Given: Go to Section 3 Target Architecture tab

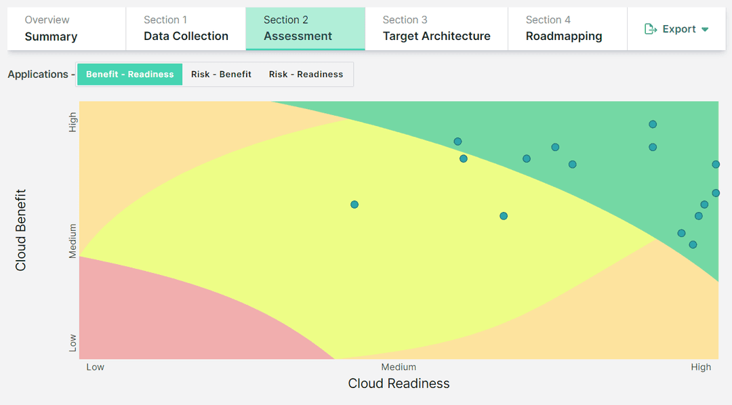Looking at the screenshot, I should [x=436, y=28].
